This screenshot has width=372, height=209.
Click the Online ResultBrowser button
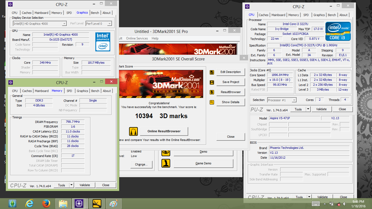(x=164, y=131)
